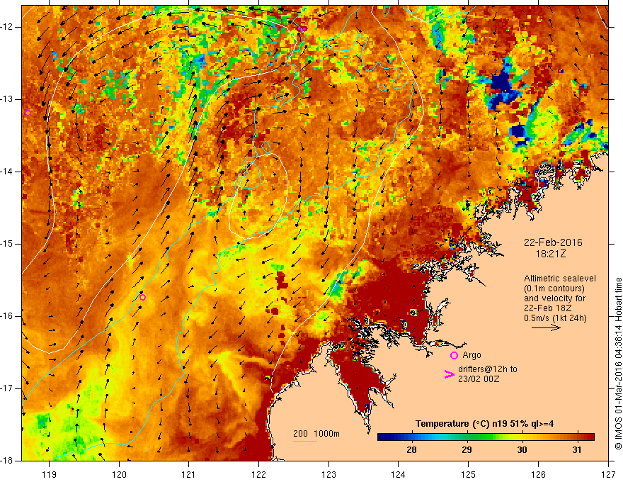This screenshot has width=623, height=482.
Task: Click the '18:21Z' time label
Action: (550, 254)
